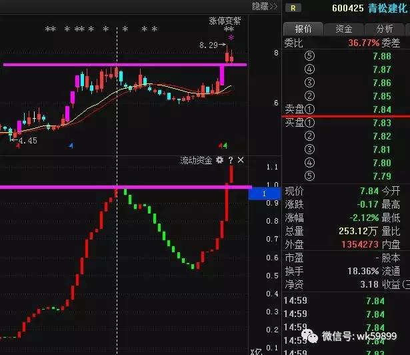The height and width of the screenshot is (355, 410).
Task: Select the buy level ⑤ price 7.79
Action: click(382, 176)
